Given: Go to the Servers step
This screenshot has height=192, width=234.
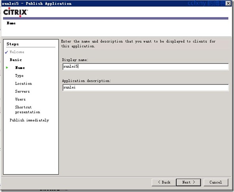Looking at the screenshot, I should click(23, 91).
